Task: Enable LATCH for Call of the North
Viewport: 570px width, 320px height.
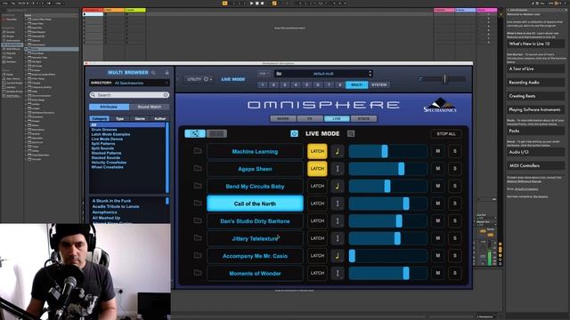Action: [x=317, y=204]
